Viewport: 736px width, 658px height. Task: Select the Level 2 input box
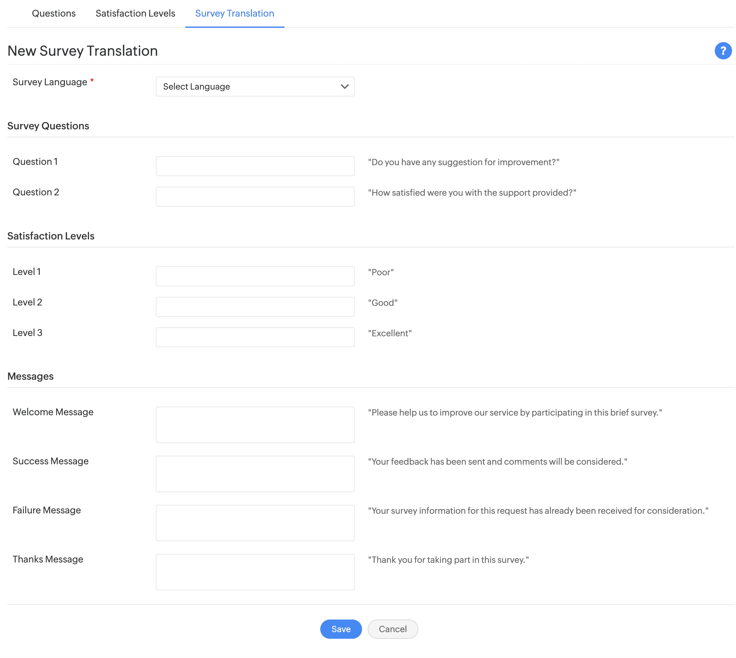coord(255,306)
